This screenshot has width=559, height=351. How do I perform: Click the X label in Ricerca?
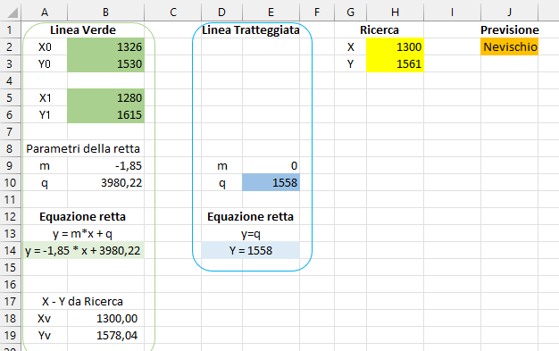point(350,46)
